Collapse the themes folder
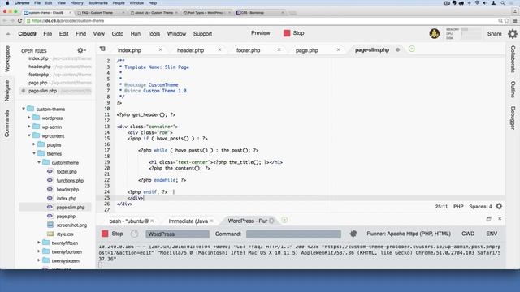The image size is (520, 292). pos(34,153)
